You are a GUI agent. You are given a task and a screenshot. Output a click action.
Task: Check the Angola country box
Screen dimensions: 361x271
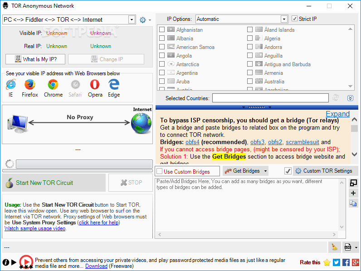162,55
